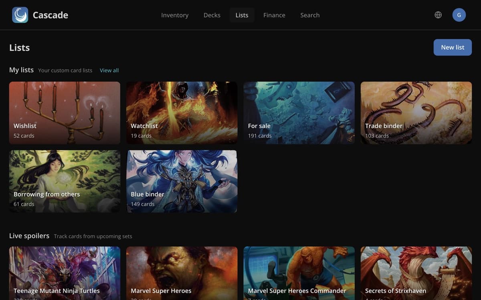Open the Borrowing from others list
Image resolution: width=481 pixels, height=300 pixels.
[x=65, y=181]
